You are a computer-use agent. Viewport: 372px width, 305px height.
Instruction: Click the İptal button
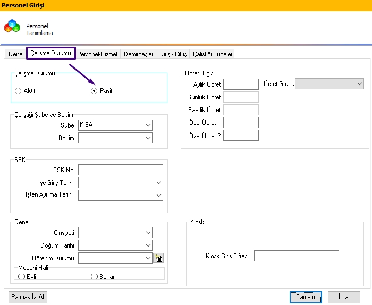pos(344,297)
